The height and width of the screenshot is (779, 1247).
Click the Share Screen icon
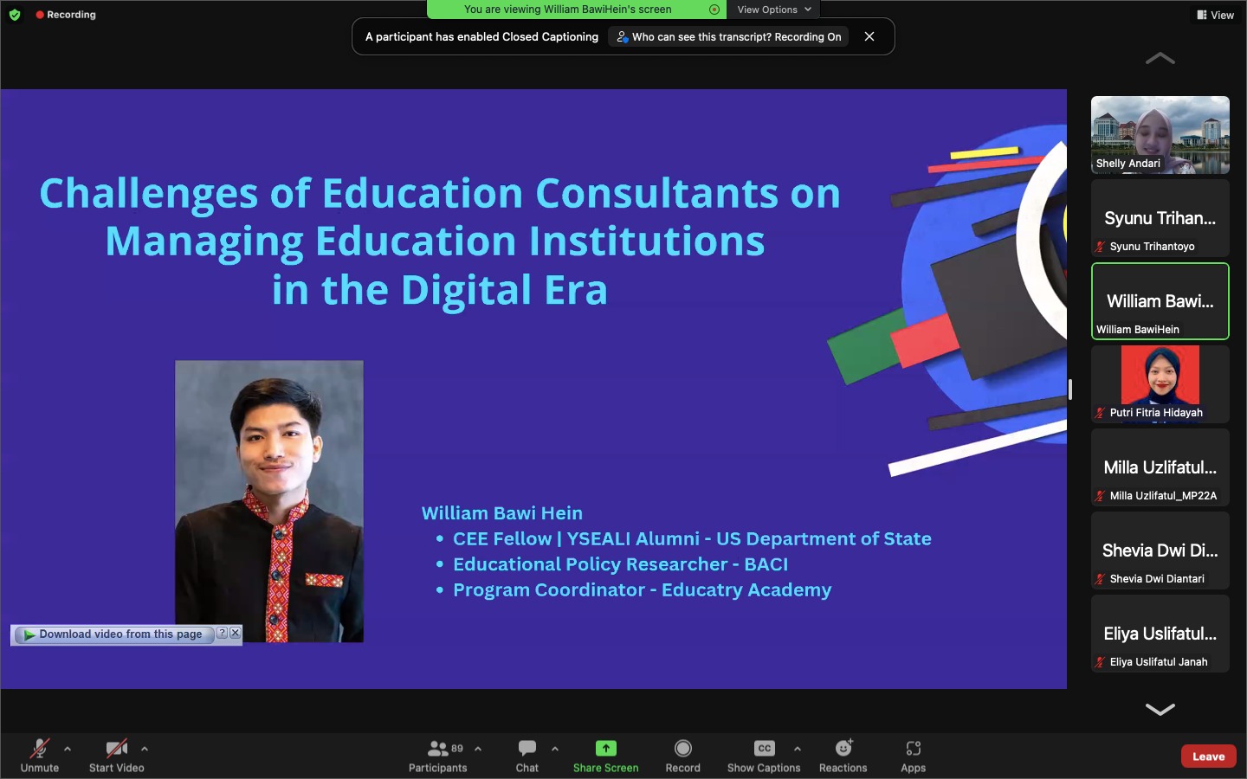605,749
